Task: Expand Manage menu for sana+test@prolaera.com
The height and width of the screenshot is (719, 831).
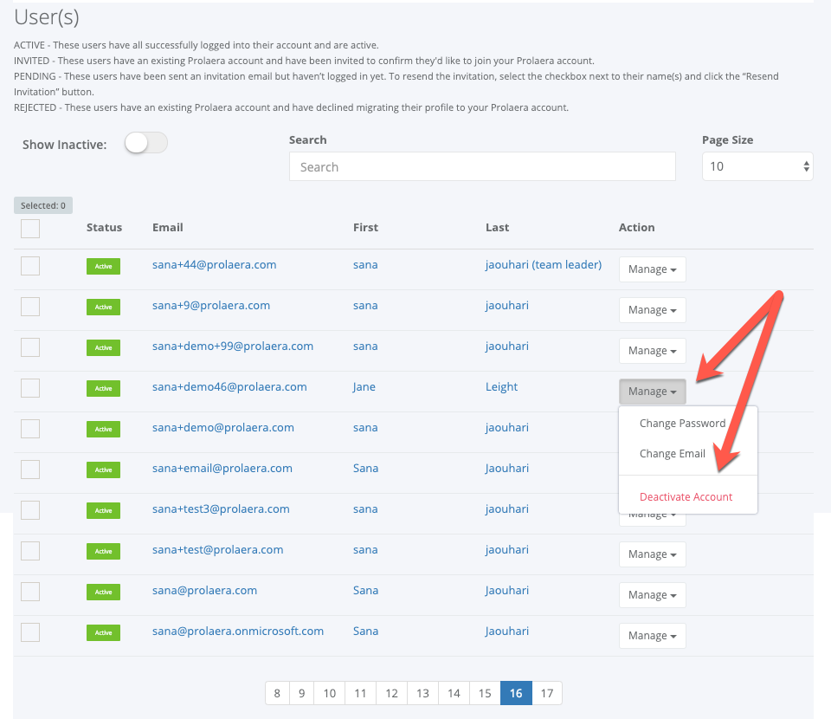Action: tap(653, 554)
